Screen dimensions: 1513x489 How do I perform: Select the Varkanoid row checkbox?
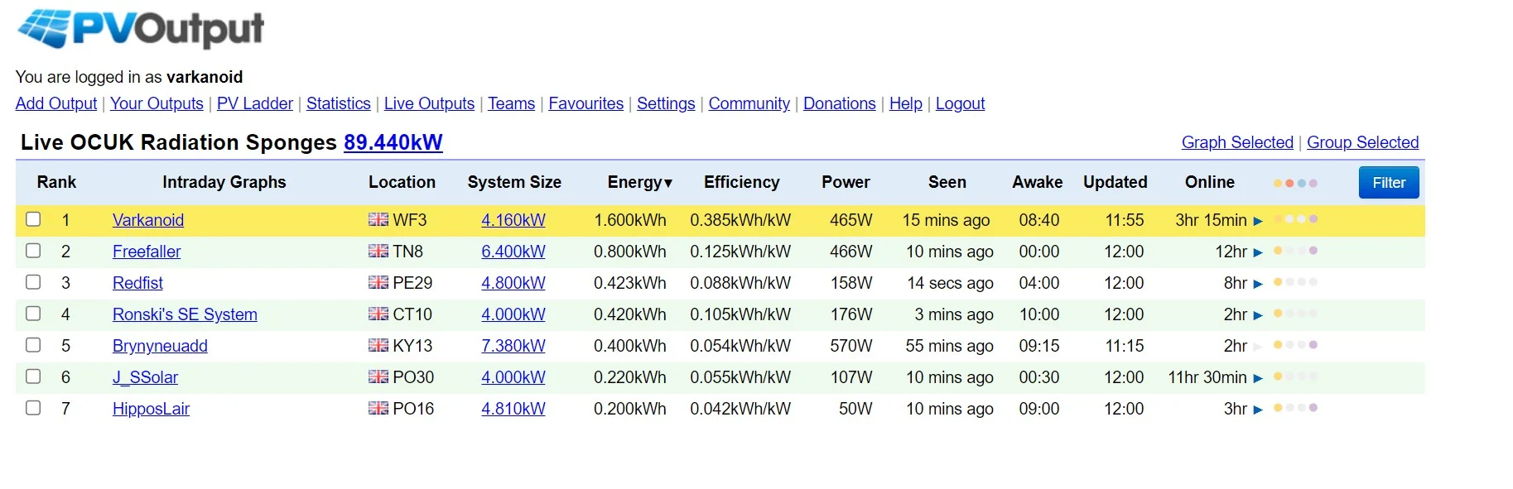(x=33, y=219)
